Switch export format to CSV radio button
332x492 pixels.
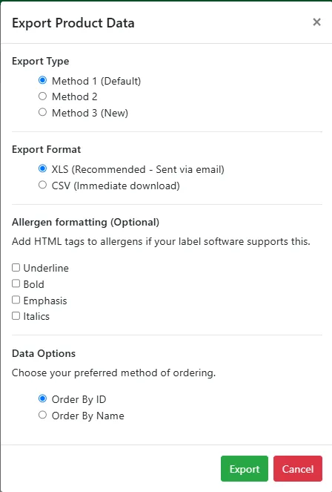point(42,185)
